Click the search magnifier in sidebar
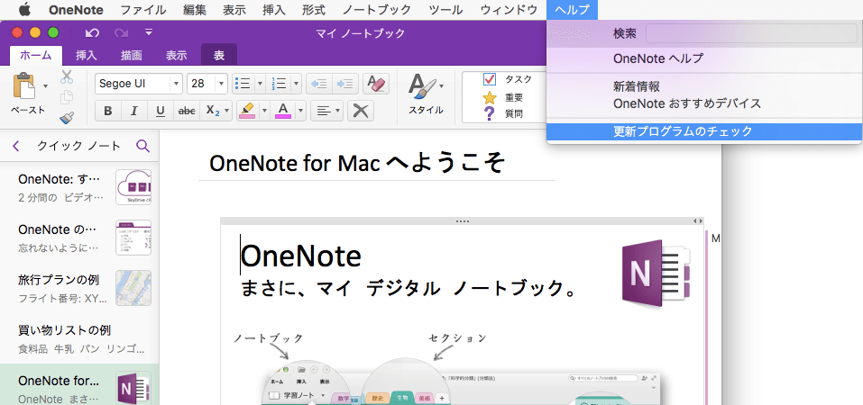The image size is (863, 405). [x=142, y=146]
